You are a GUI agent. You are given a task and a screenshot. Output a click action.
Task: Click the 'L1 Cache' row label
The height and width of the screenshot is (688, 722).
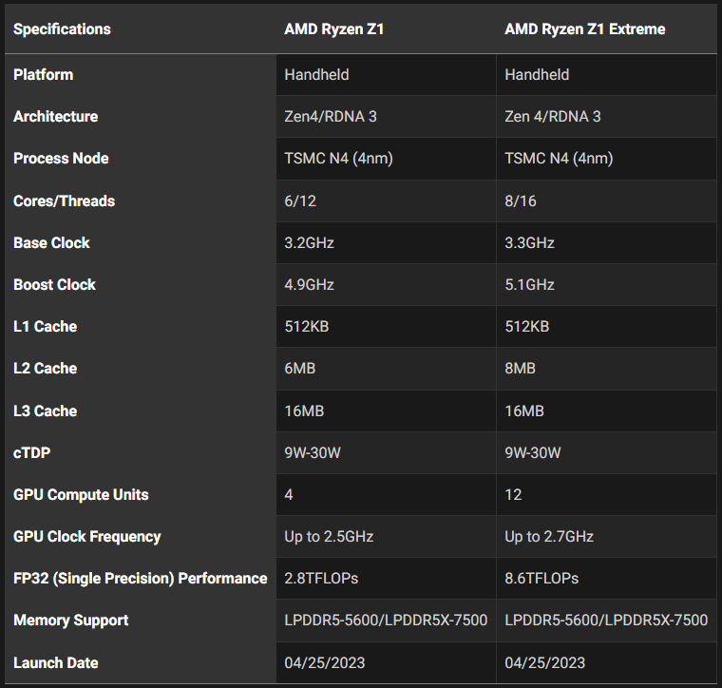pos(46,327)
